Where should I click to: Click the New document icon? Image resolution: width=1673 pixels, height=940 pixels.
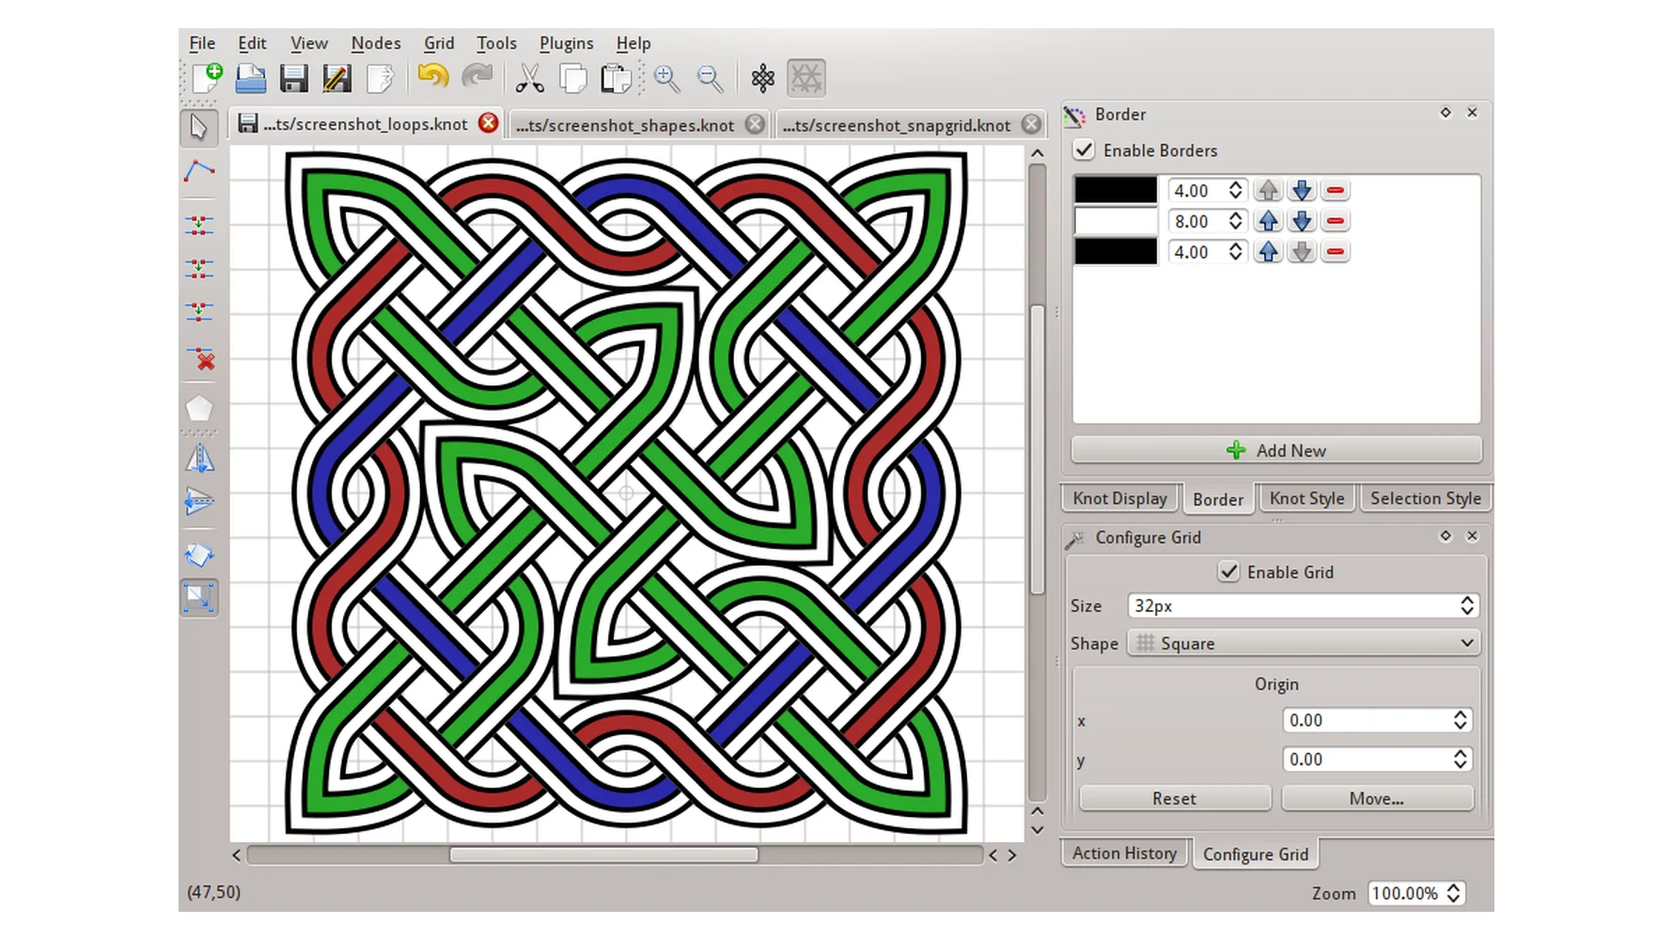point(206,78)
